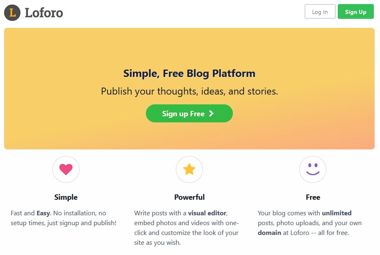The image size is (380, 255).
Task: Click the orange hero banner background
Action: pos(61,49)
